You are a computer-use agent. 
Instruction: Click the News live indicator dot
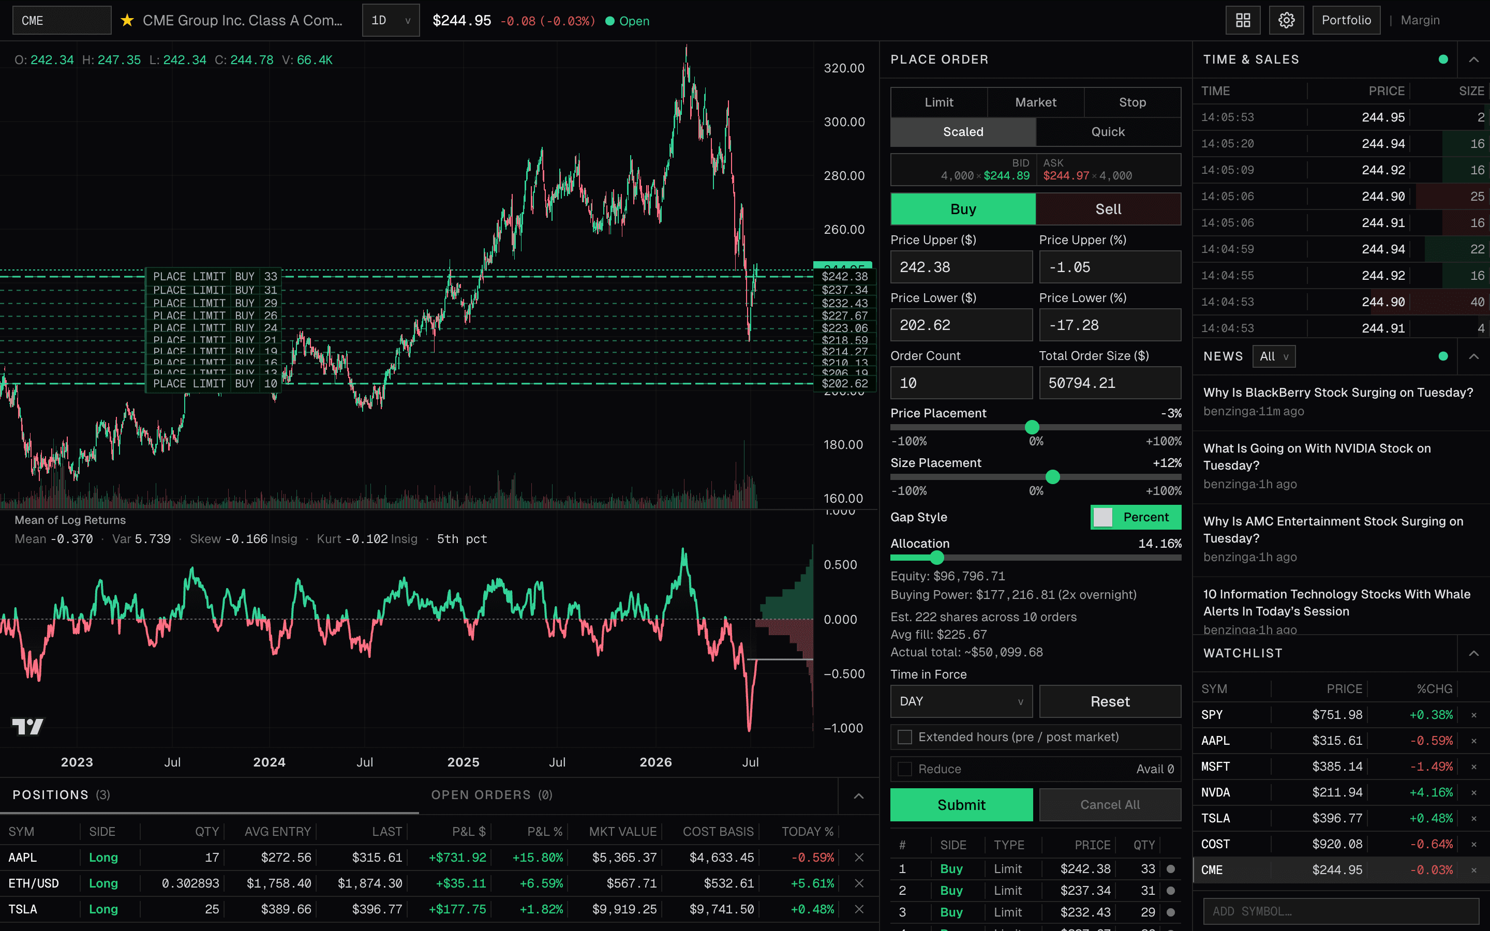click(1443, 356)
